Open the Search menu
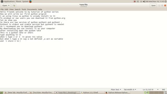 coord(17,9)
